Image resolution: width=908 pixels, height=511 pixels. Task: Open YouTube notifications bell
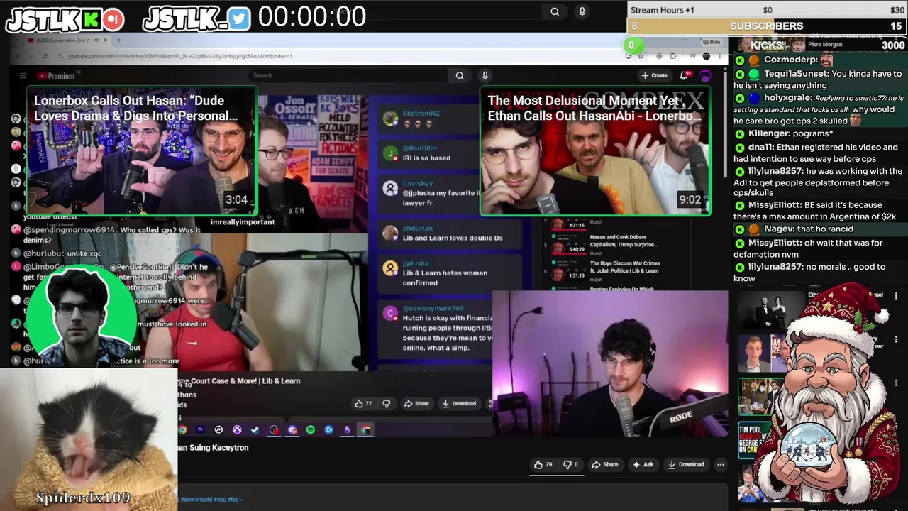point(685,75)
